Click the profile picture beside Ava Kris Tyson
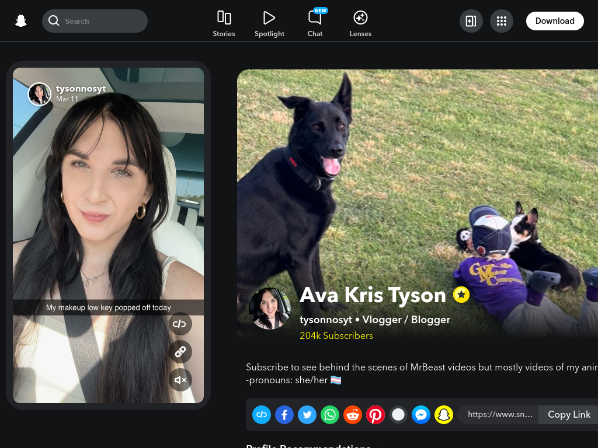 pyautogui.click(x=270, y=309)
